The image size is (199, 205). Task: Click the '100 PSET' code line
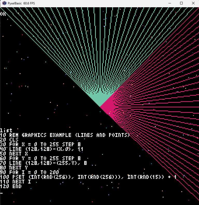(88, 177)
